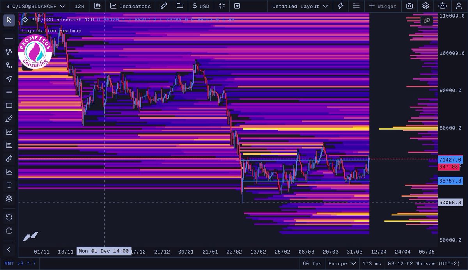Open the layers object tree

9,199
